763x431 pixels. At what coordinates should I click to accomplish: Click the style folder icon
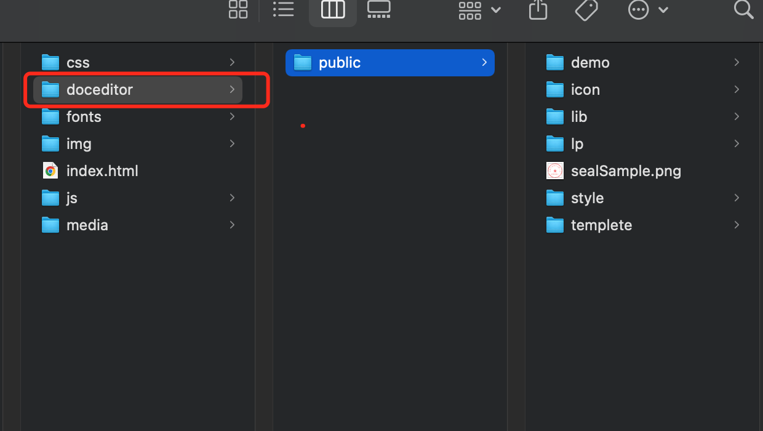pos(555,198)
